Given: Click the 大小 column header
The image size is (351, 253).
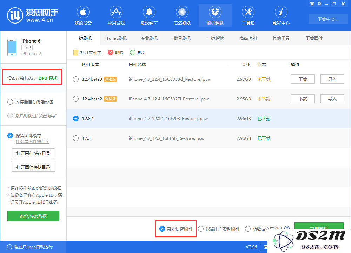Looking at the screenshot, I should point(246,65).
